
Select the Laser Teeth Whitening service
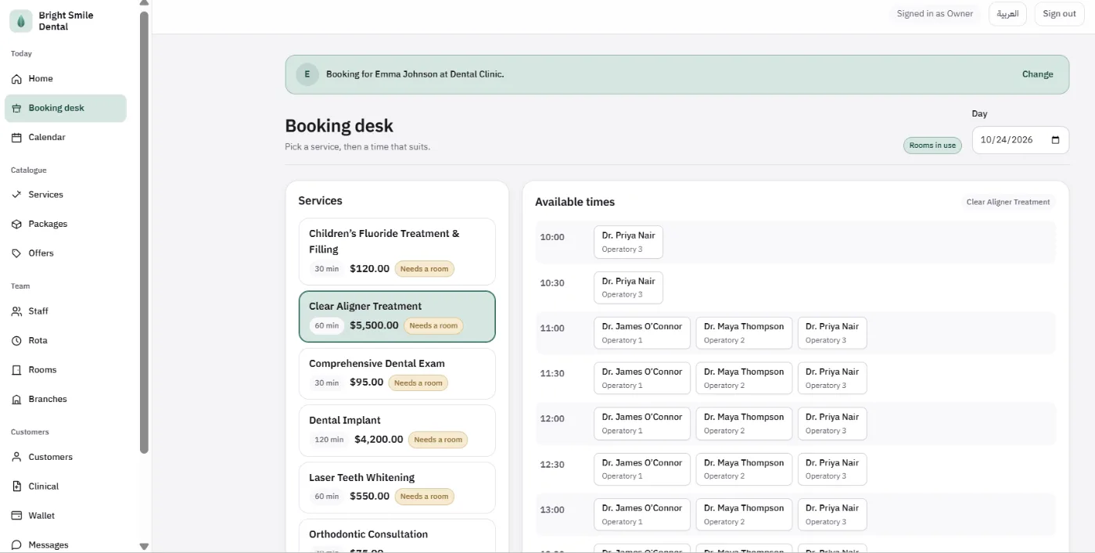pyautogui.click(x=397, y=488)
